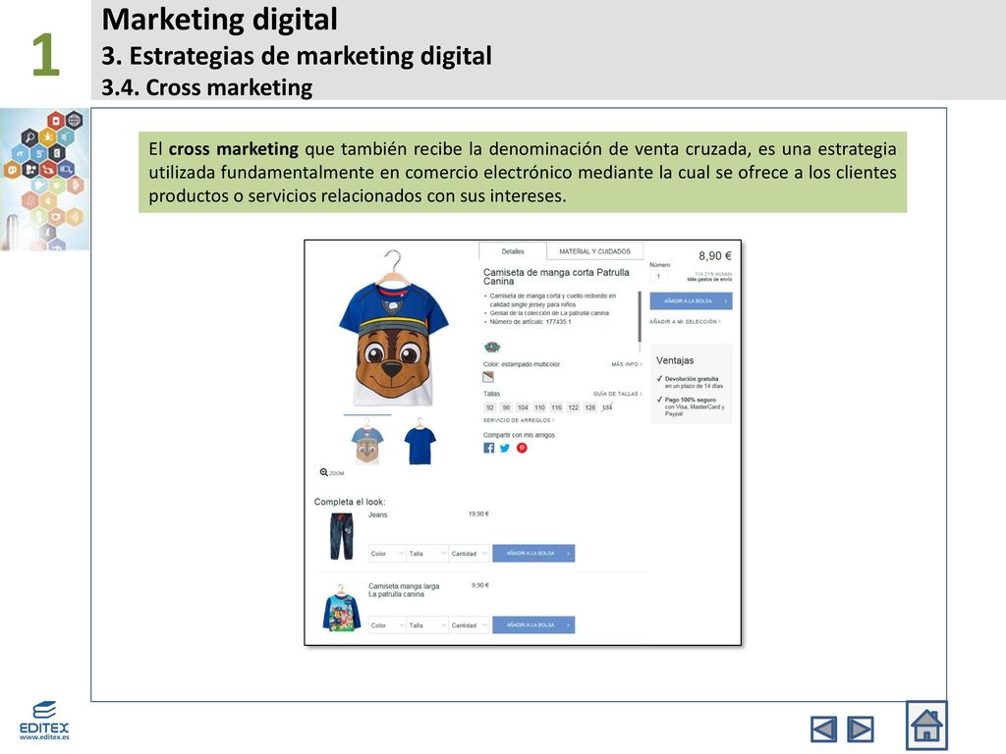Viewport: 1006px width, 754px height.
Task: Select size 122
Action: [573, 407]
